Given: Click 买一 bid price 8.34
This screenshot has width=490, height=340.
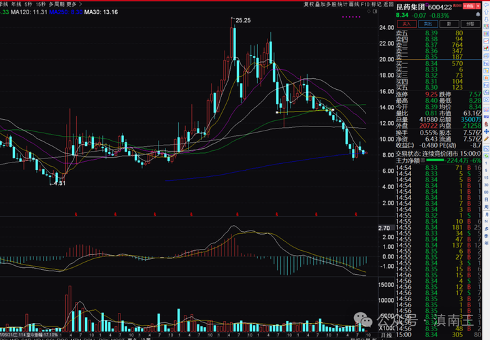Looking at the screenshot, I should (x=431, y=63).
